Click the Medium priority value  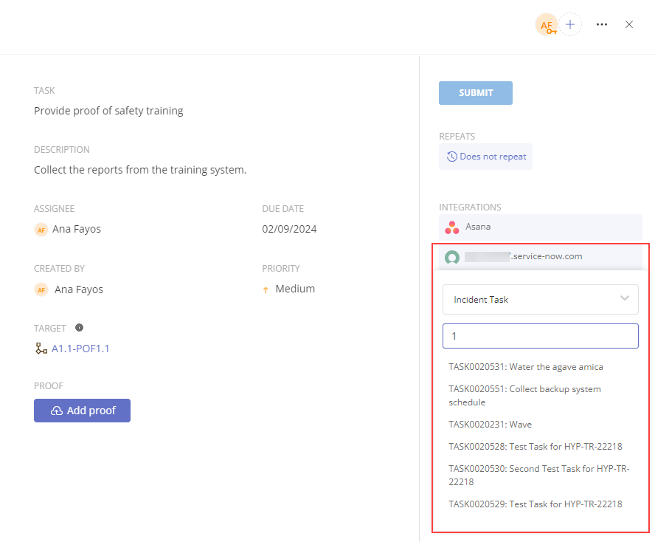tap(295, 289)
